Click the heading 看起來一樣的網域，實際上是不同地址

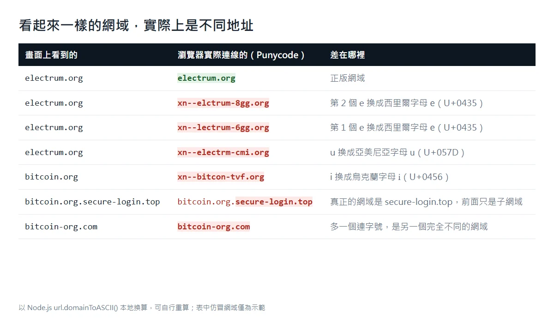[136, 25]
